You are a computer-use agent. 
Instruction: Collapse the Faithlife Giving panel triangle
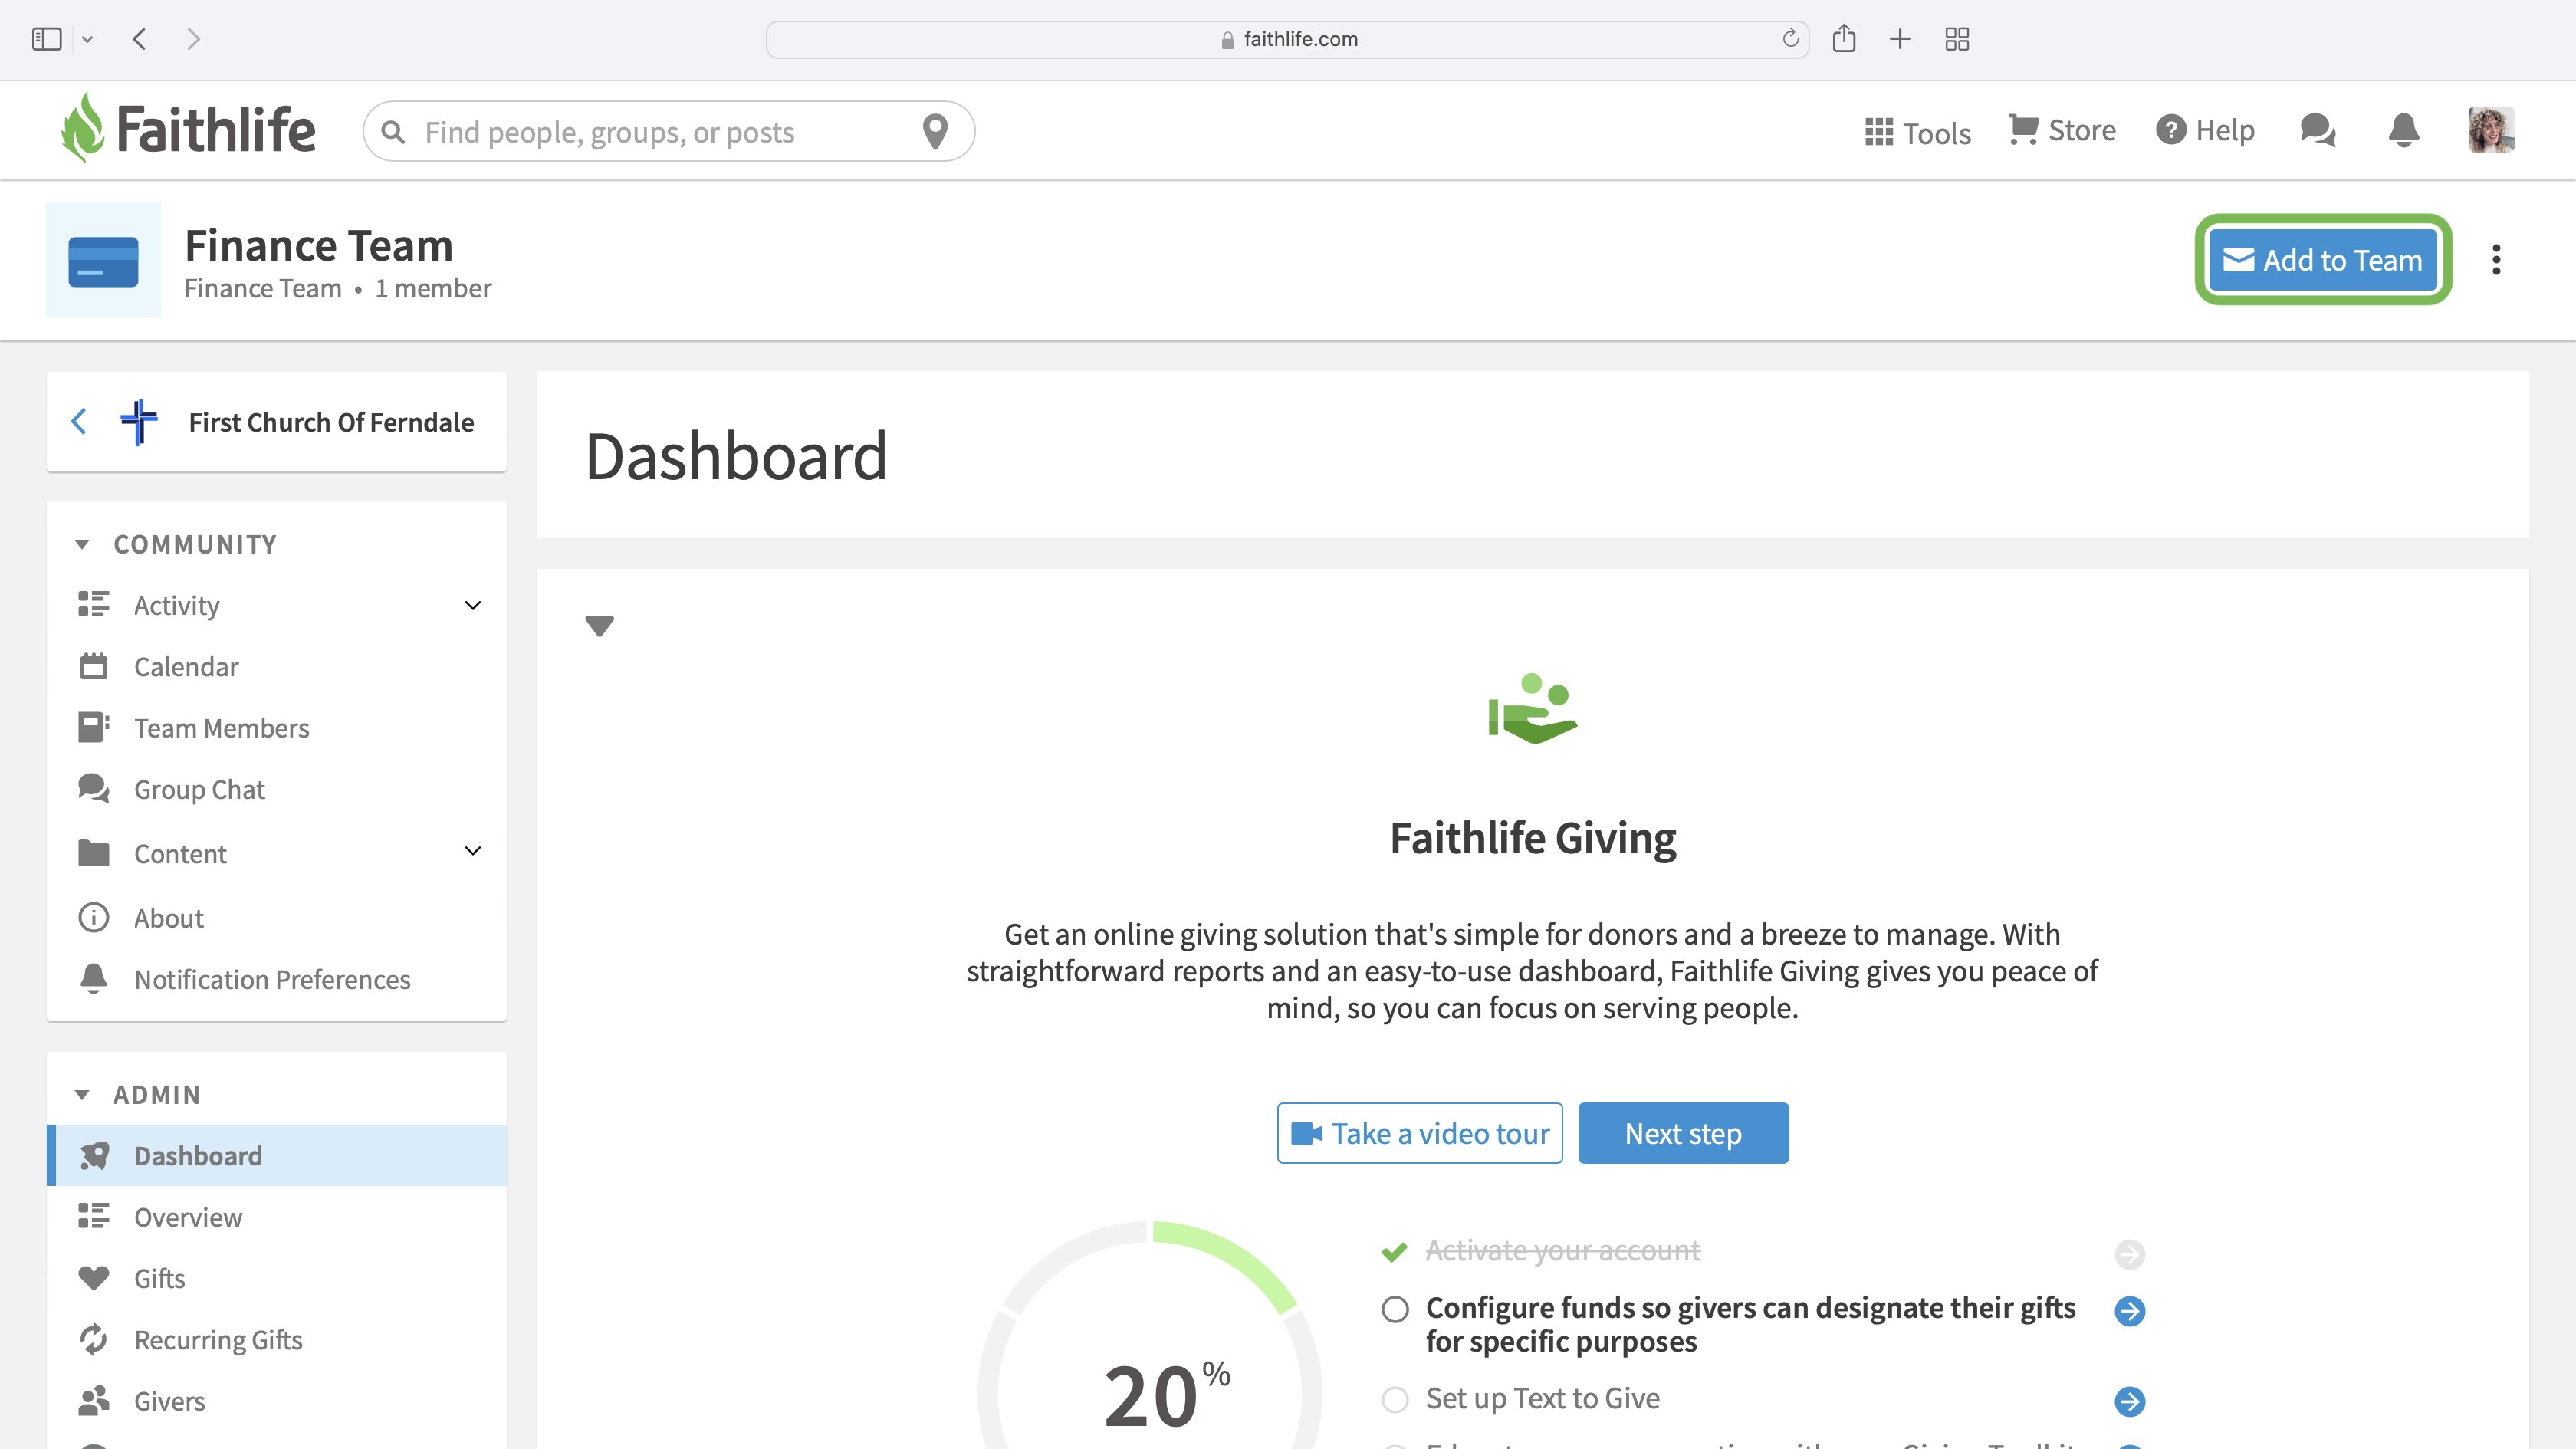coord(599,626)
